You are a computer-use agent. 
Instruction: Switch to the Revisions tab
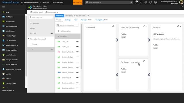pos(86,20)
